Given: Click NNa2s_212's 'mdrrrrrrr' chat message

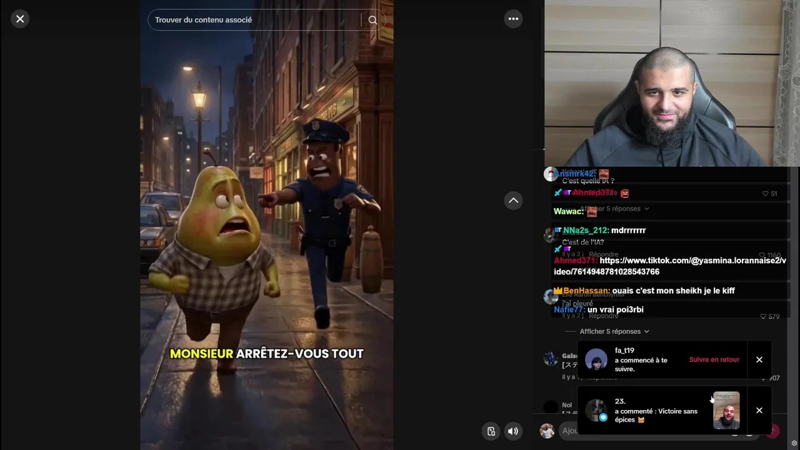Looking at the screenshot, I should pos(628,231).
